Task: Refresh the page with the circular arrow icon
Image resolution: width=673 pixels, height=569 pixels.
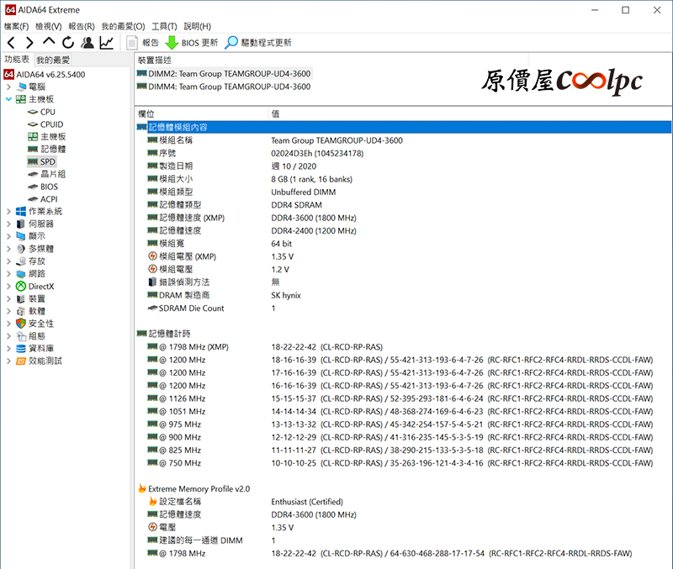Action: click(x=68, y=43)
